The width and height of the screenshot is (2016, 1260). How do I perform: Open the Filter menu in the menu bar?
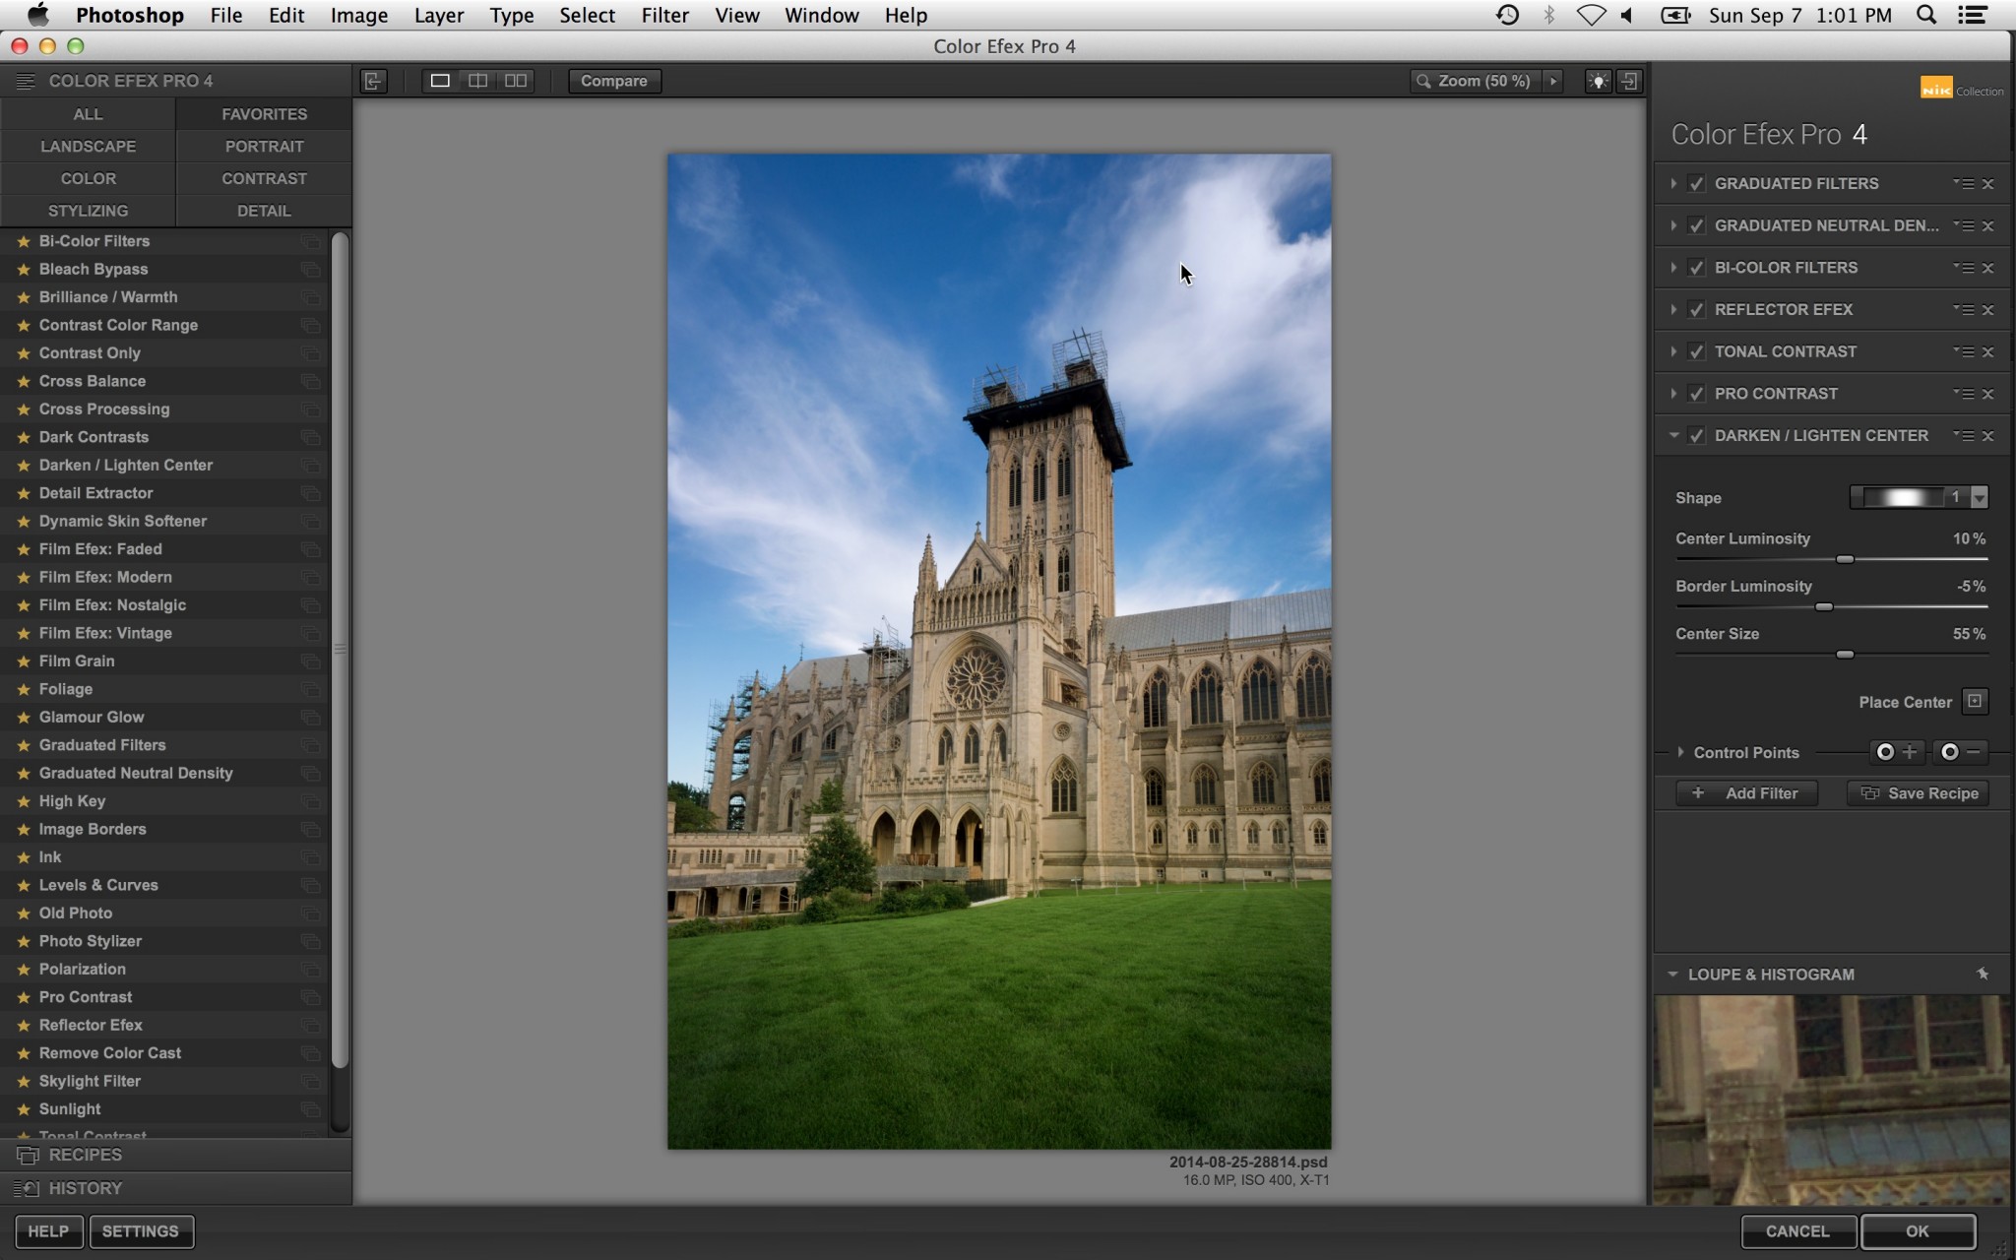tap(664, 15)
